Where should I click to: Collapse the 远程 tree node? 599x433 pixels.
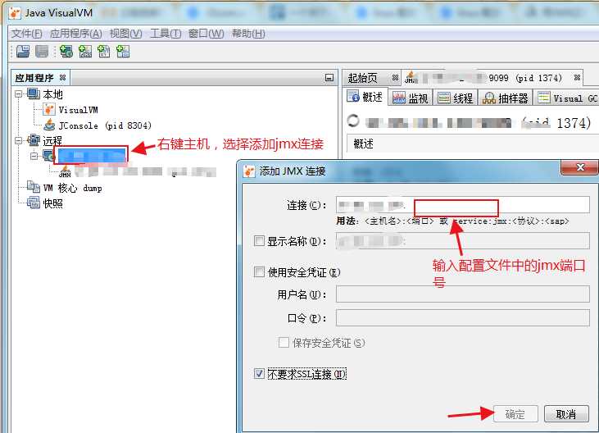coord(18,140)
